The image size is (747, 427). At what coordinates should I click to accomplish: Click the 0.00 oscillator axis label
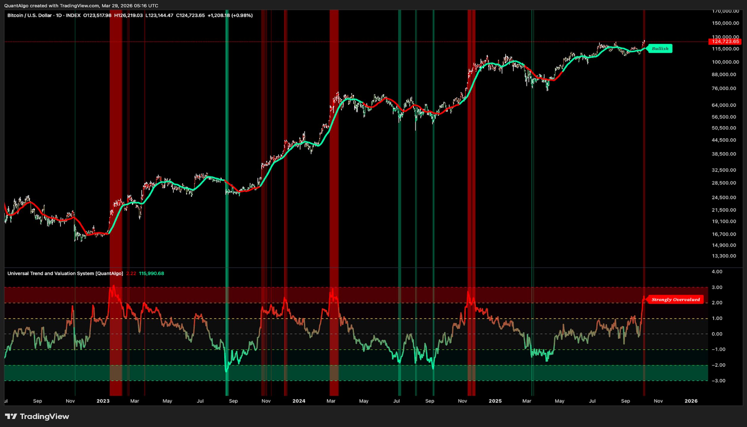coord(717,334)
